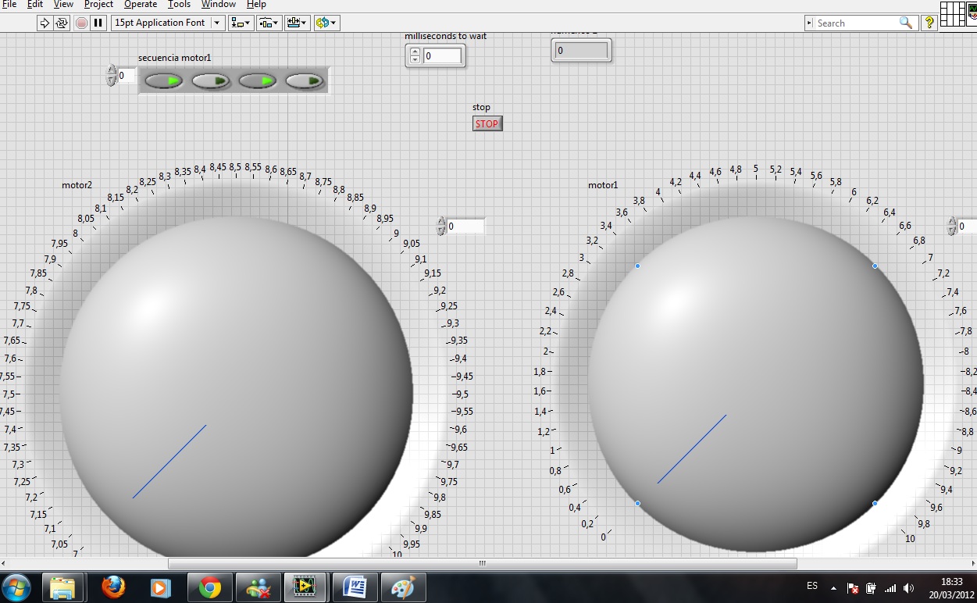Toggle third boolean in secuencia motor1 array
This screenshot has width=977, height=603.
[258, 80]
